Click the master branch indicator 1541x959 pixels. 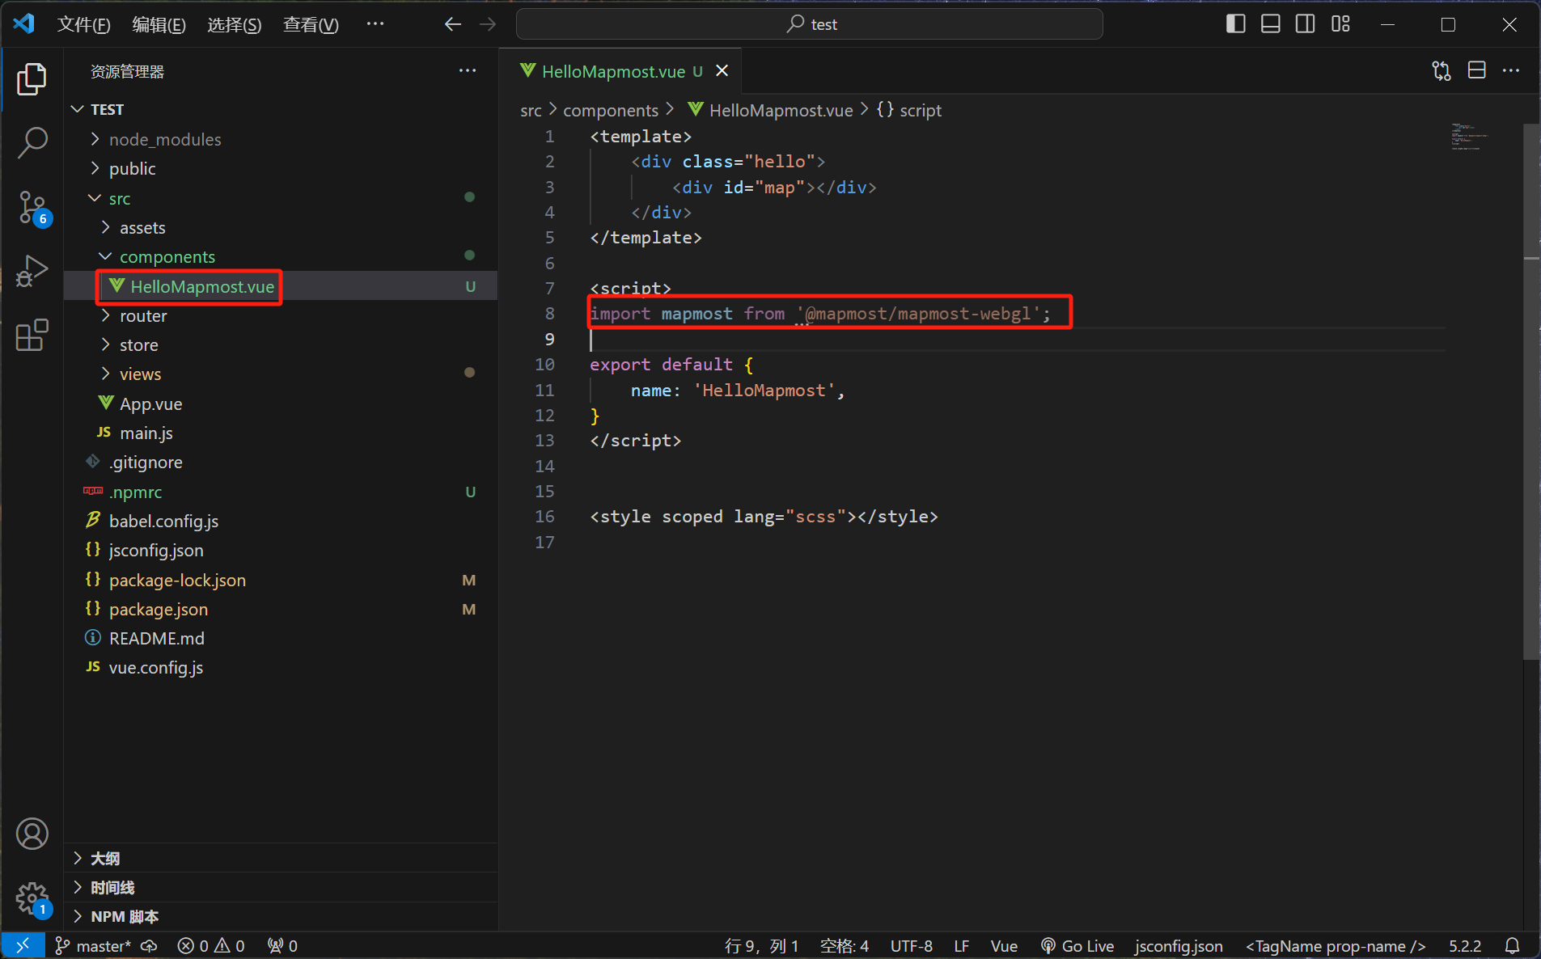pyautogui.click(x=93, y=945)
